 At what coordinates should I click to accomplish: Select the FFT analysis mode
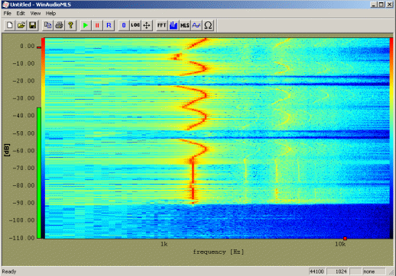point(162,25)
